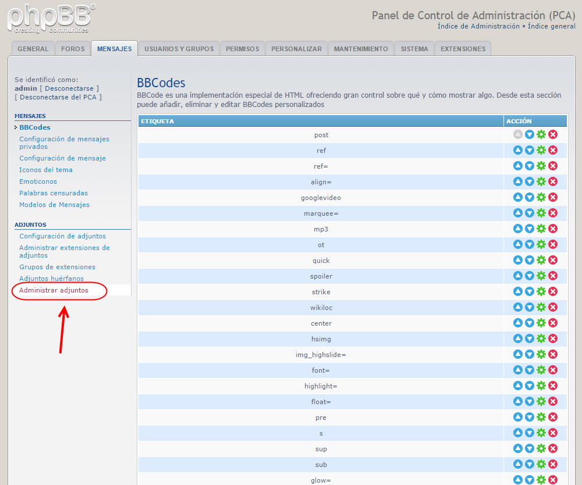
Task: Go to Índice general
Action: coord(551,26)
